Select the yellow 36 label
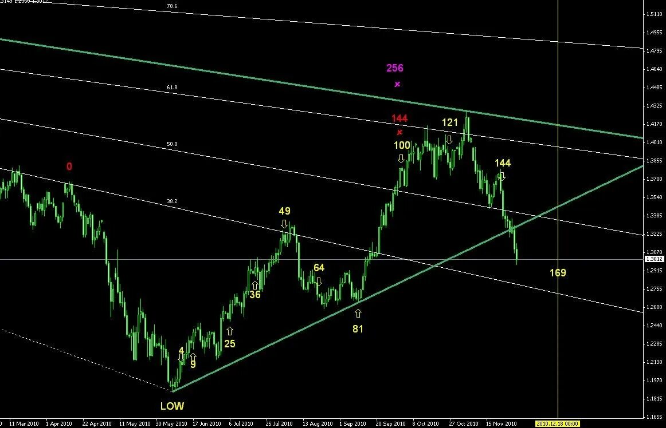Viewport: 666px width, 428px height. click(255, 294)
